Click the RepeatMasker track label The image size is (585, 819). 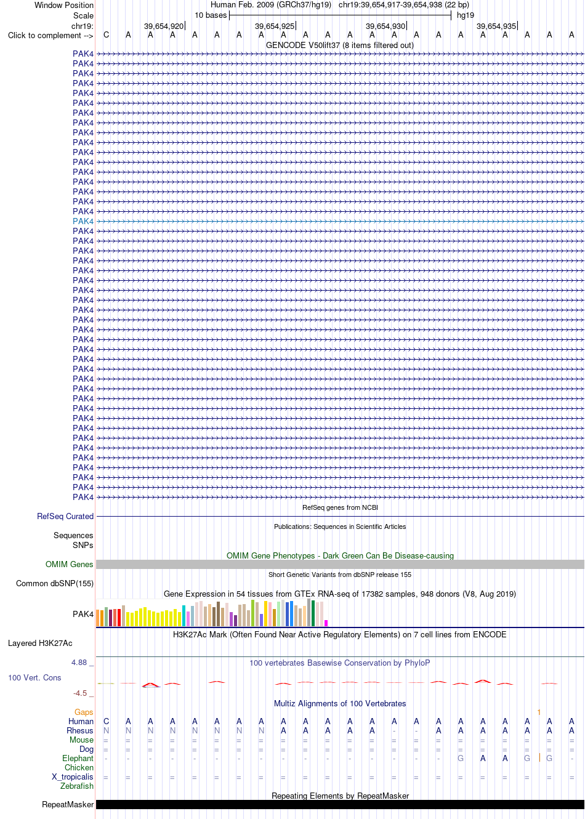pos(68,804)
